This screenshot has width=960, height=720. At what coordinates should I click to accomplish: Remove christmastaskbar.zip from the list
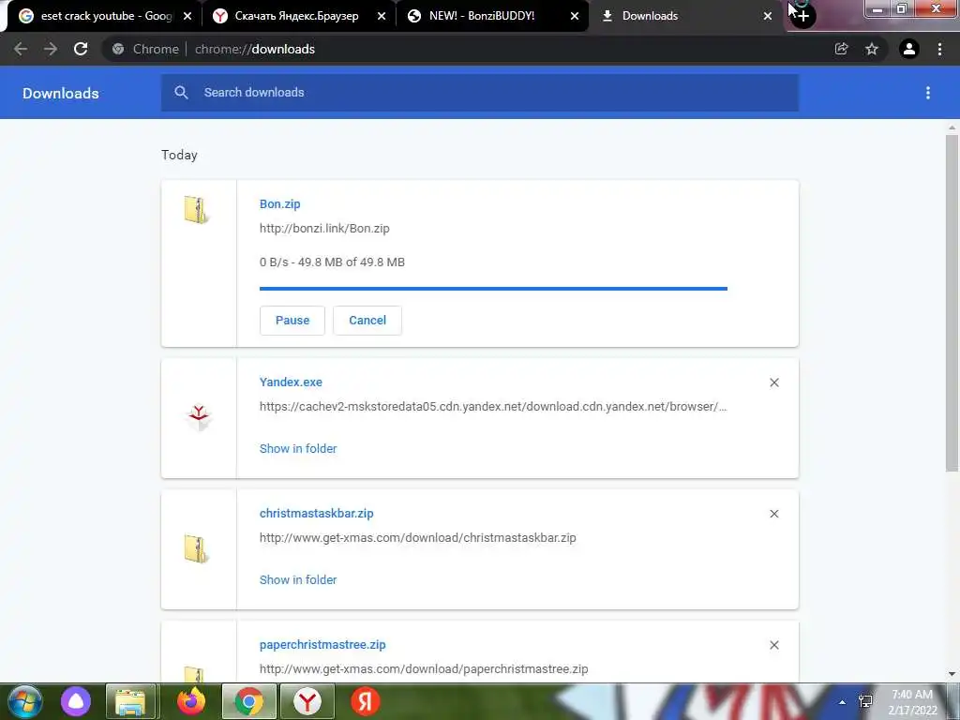[773, 514]
